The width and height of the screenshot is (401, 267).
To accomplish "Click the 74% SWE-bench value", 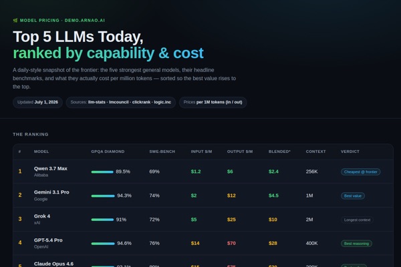I will coord(154,196).
